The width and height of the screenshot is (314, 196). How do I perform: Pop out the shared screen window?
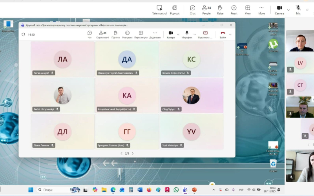(175, 10)
